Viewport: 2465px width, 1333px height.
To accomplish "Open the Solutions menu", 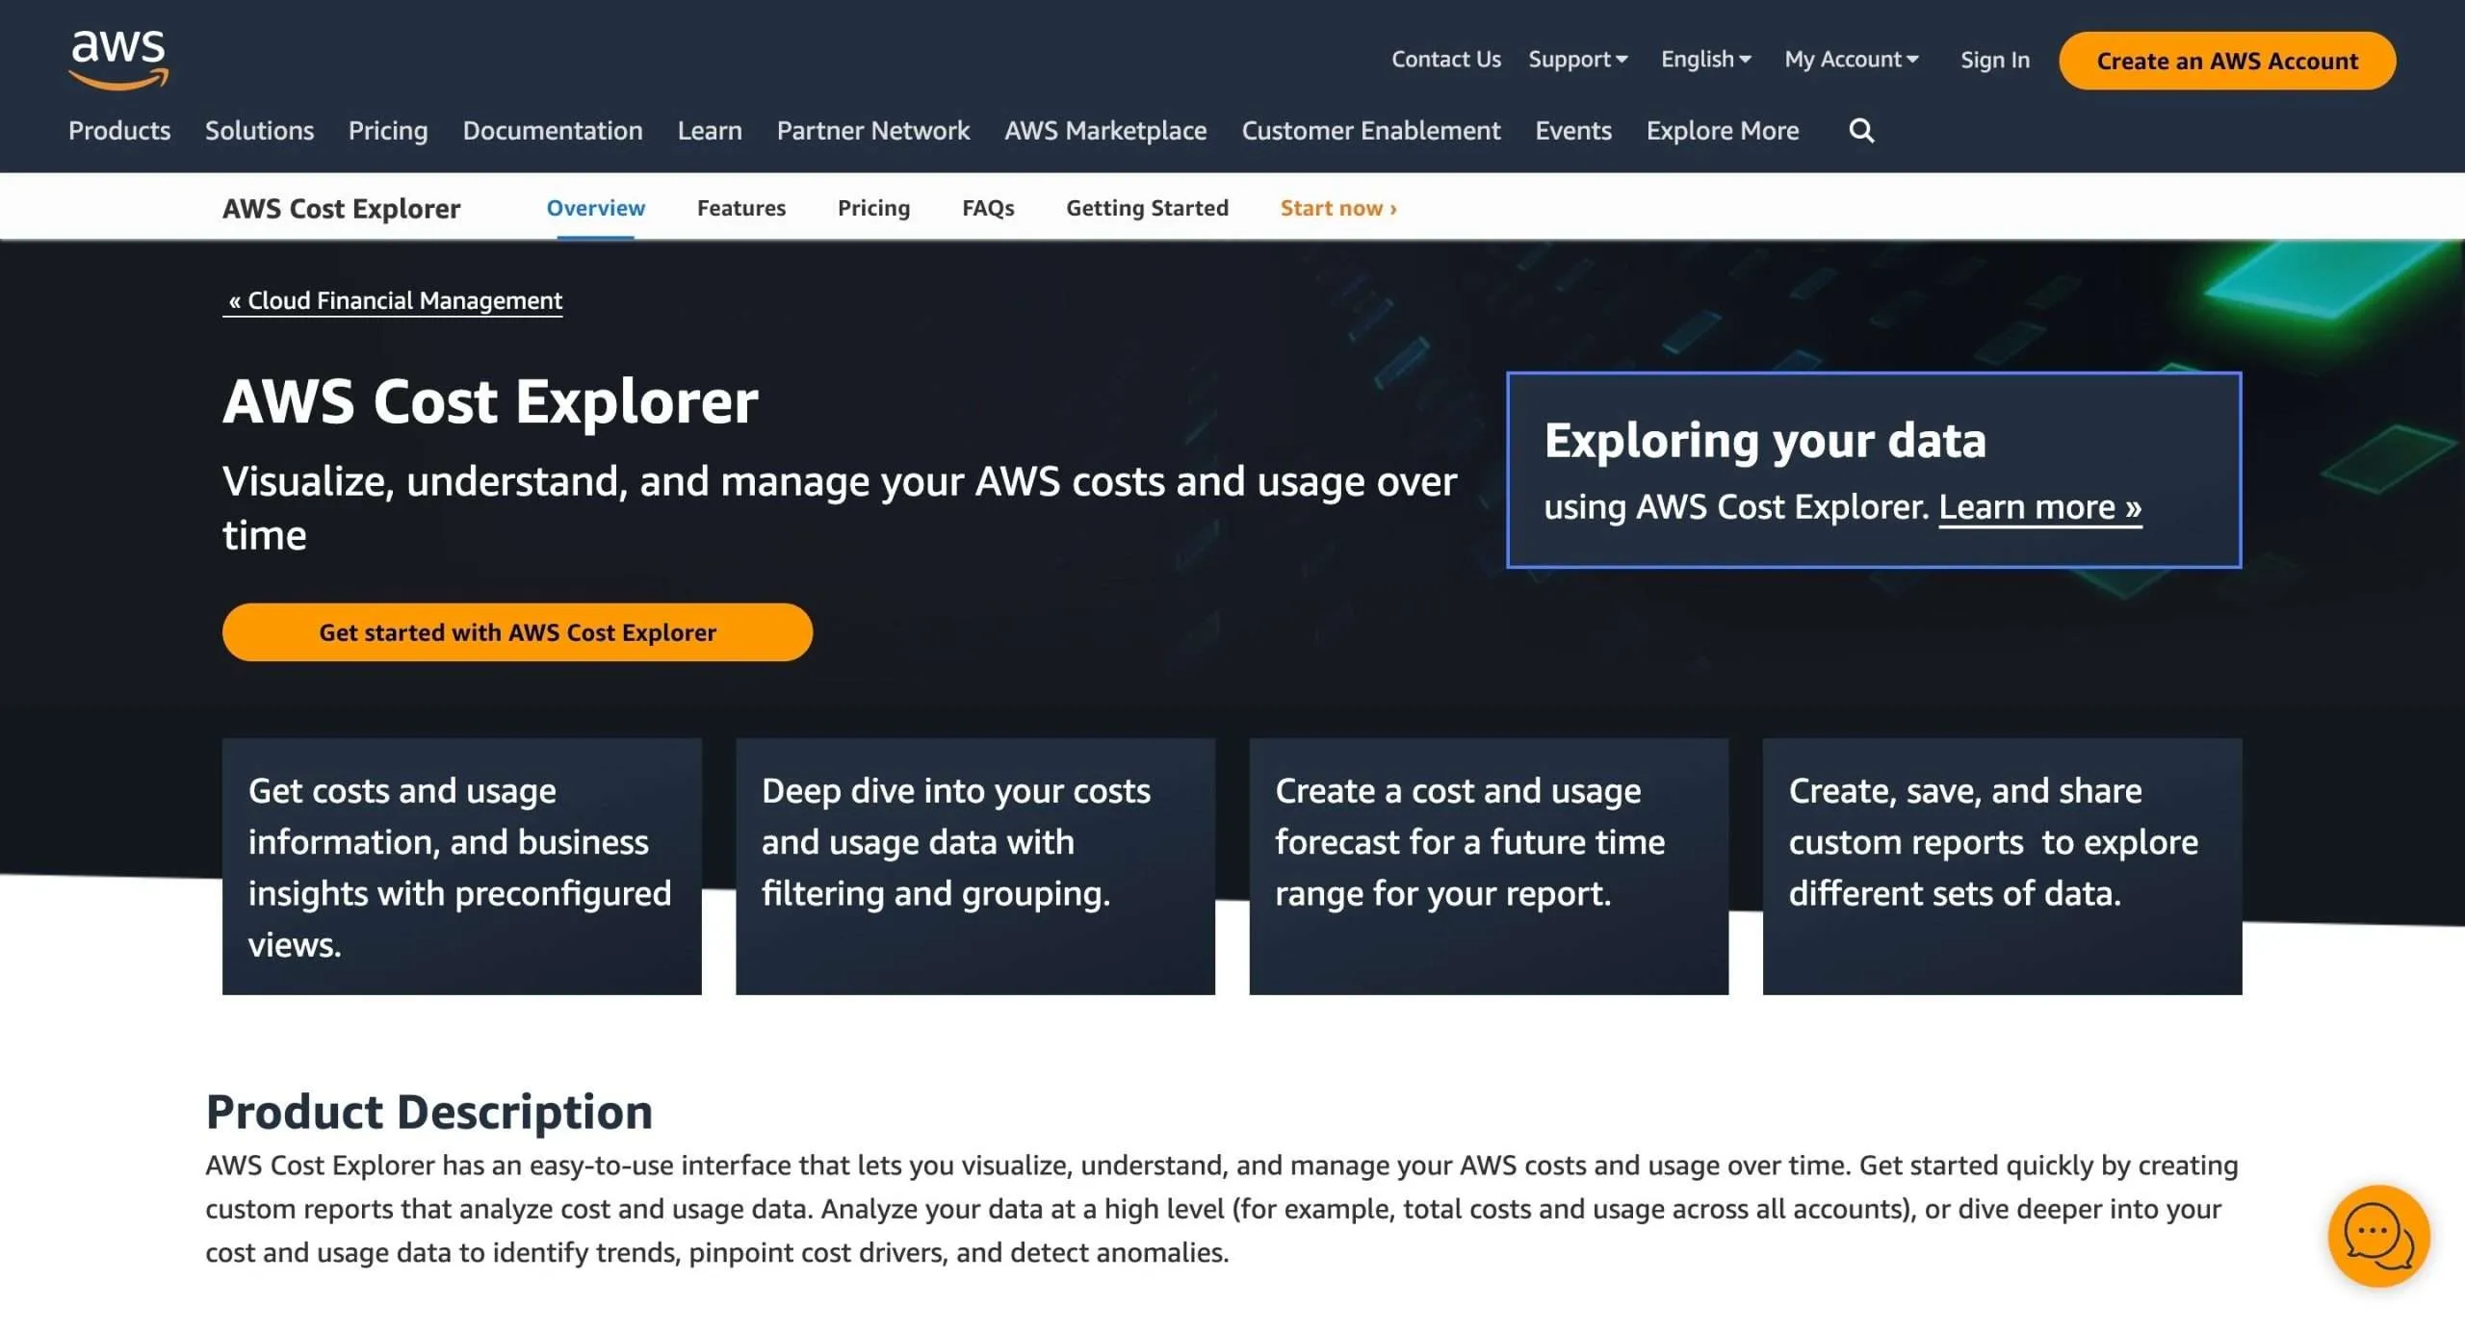I will [x=259, y=131].
